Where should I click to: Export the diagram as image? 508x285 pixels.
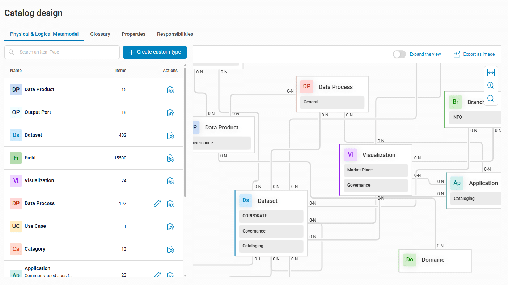point(474,54)
